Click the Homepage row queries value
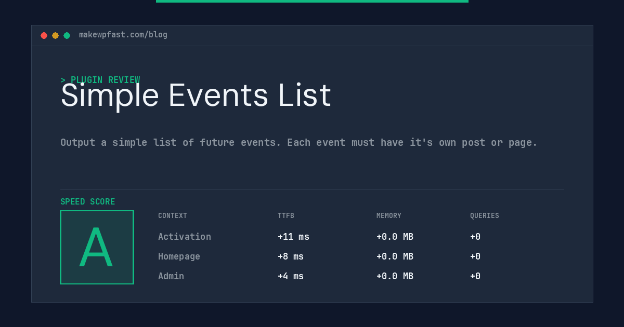Image resolution: width=624 pixels, height=327 pixels. (475, 256)
